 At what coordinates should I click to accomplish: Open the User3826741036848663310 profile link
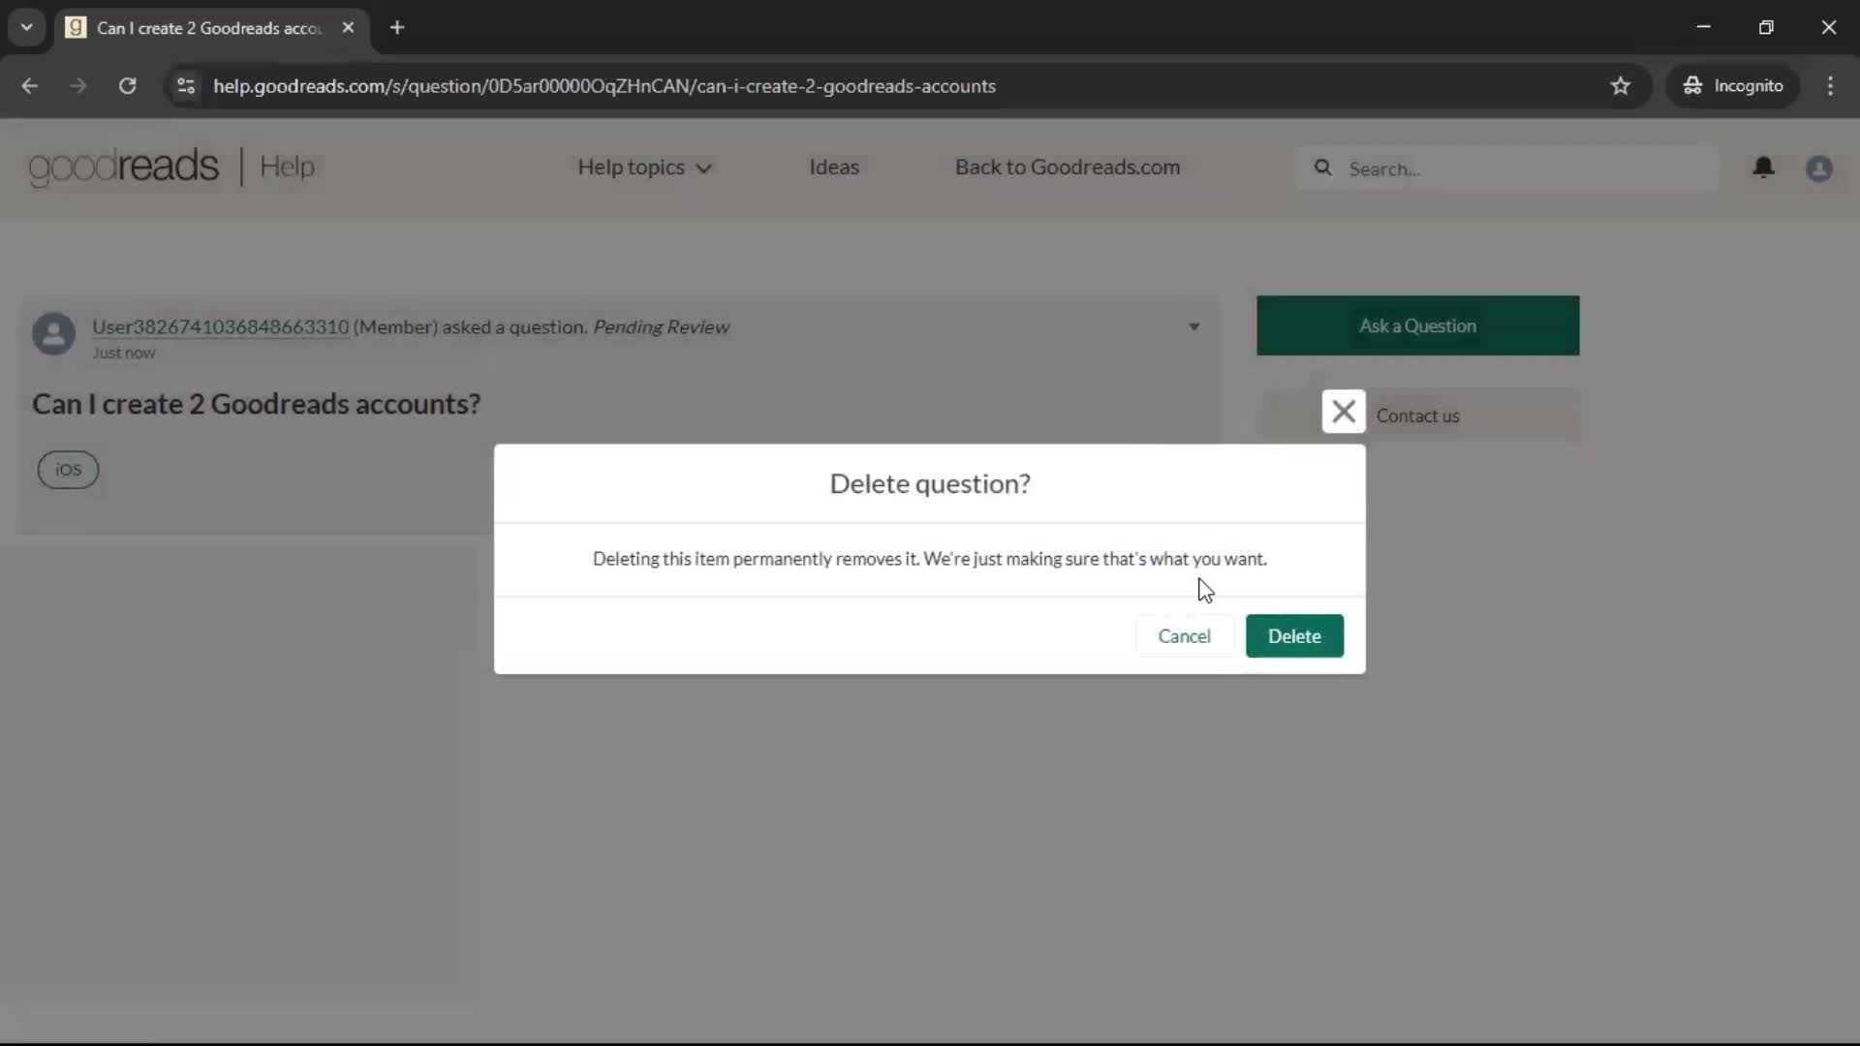point(220,327)
